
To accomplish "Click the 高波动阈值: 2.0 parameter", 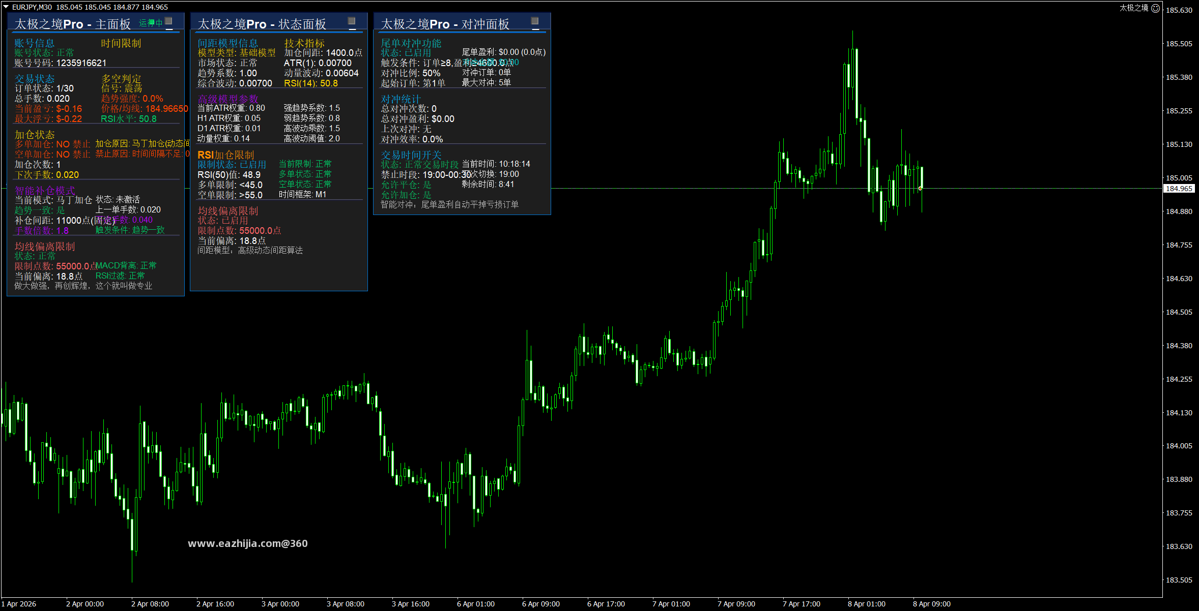I will [x=312, y=138].
